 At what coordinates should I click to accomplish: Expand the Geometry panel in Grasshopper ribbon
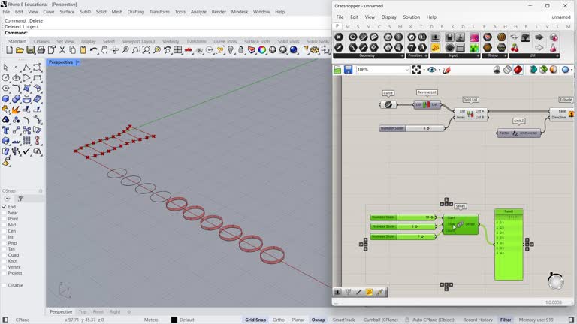[402, 55]
